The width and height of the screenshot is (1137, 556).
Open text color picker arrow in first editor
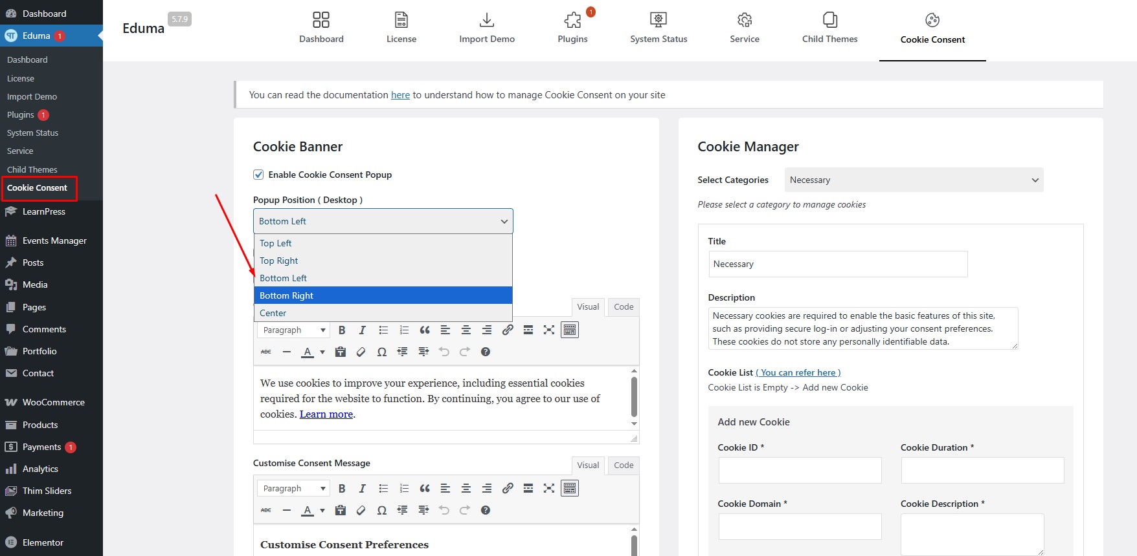pos(322,352)
